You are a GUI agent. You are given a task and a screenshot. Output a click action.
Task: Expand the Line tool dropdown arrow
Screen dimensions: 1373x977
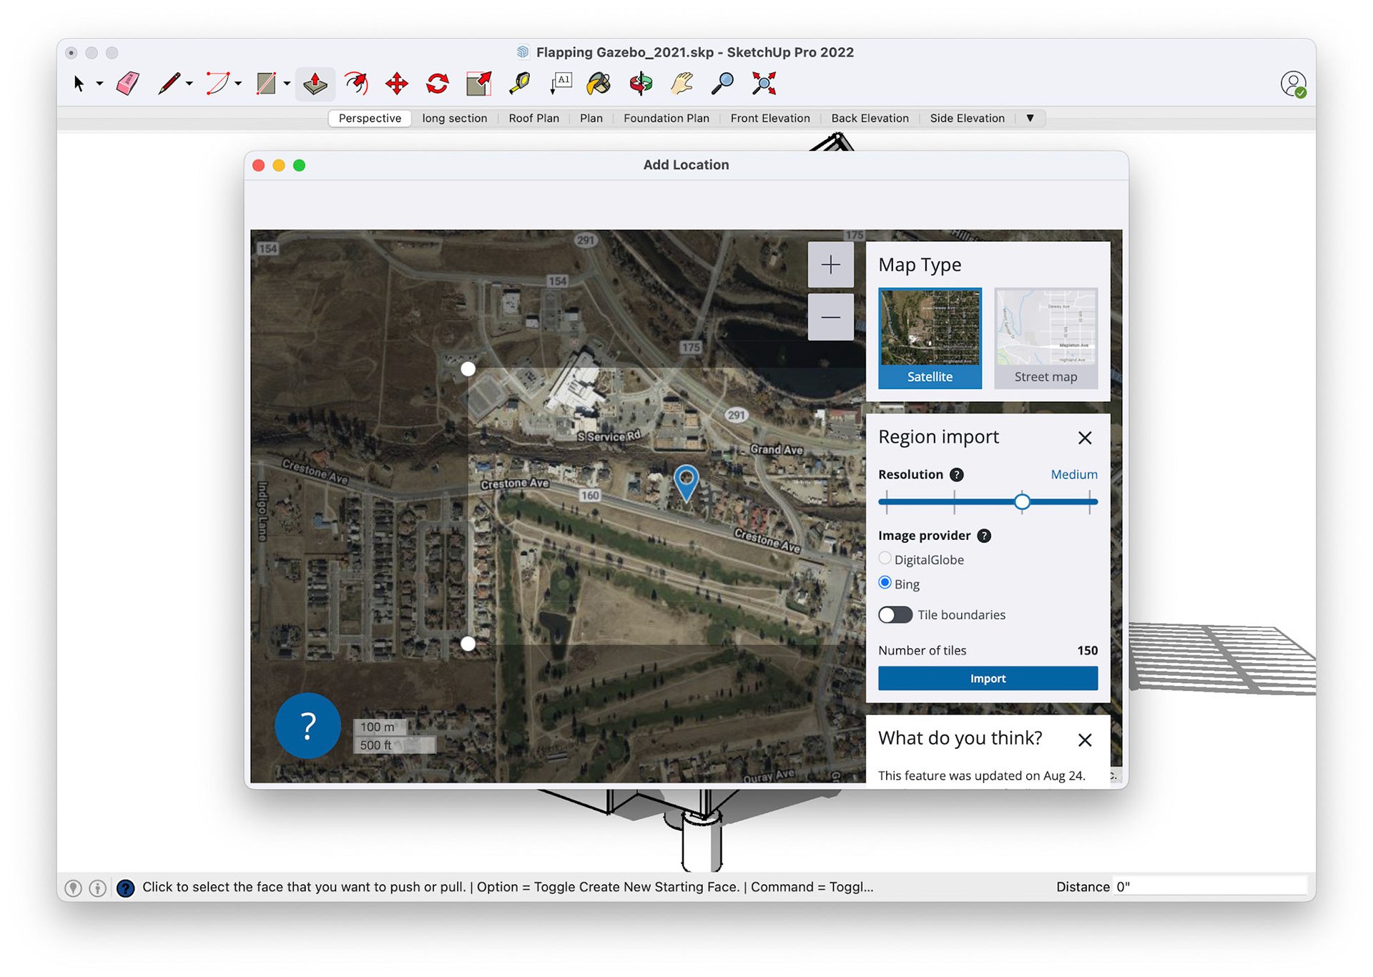click(190, 84)
